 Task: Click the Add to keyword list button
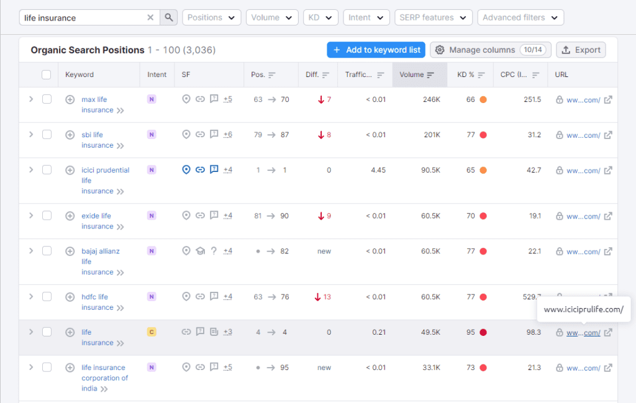point(376,50)
